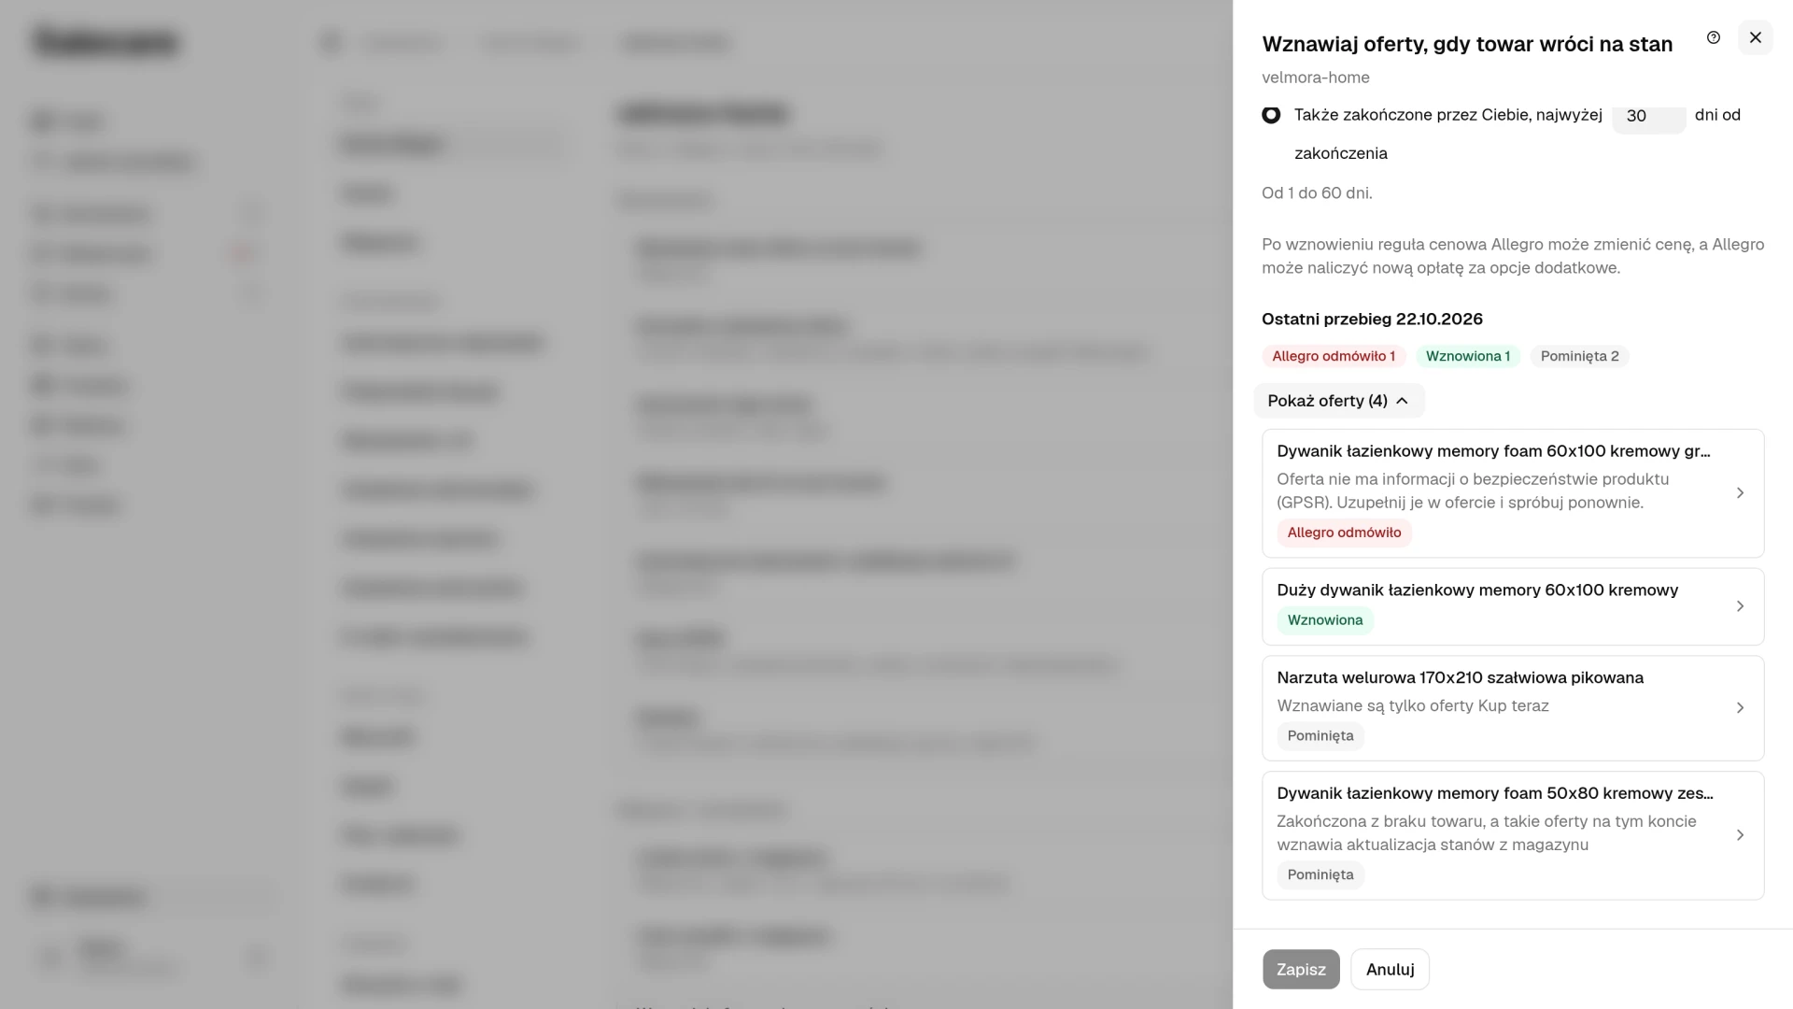Open chevron on Duży dywanik łazienkowy offer
The image size is (1793, 1009).
coord(1740,606)
